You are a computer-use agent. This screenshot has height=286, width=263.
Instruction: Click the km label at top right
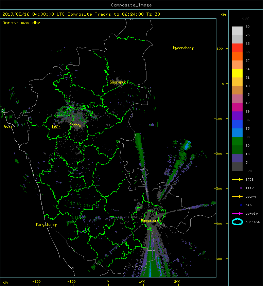click(x=223, y=14)
